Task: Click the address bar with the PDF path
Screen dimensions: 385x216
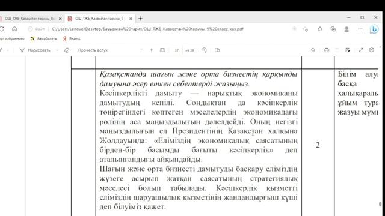Action: (x=147, y=29)
